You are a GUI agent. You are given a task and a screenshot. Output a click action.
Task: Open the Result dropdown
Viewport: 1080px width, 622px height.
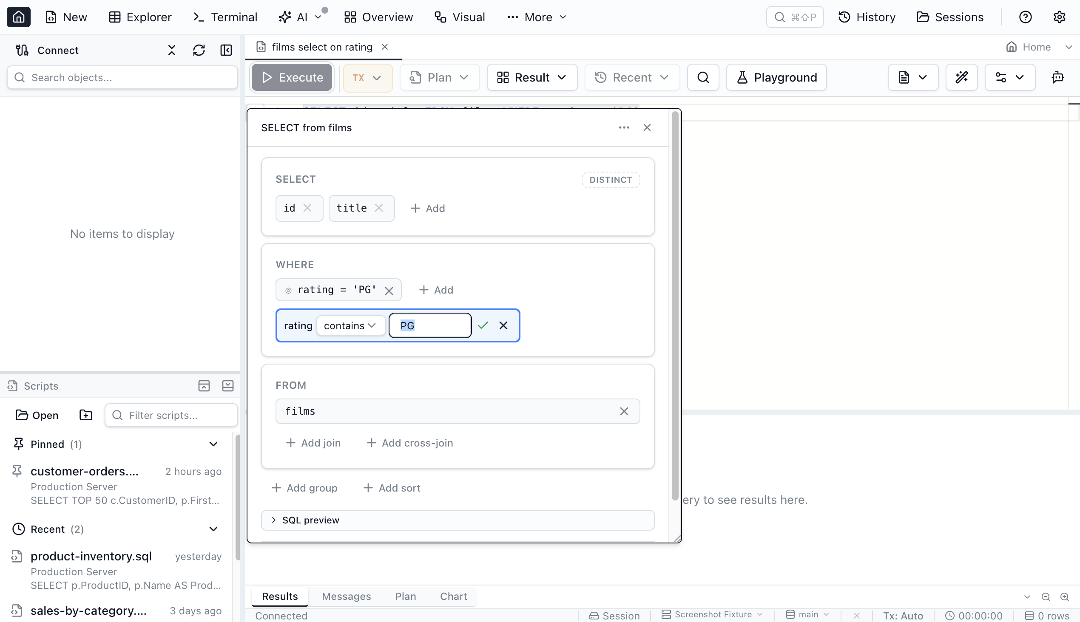pyautogui.click(x=532, y=77)
